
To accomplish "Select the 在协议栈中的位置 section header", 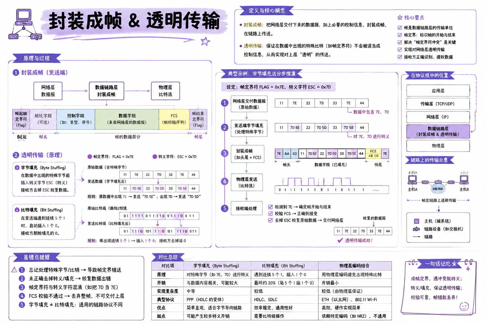I will [429, 75].
